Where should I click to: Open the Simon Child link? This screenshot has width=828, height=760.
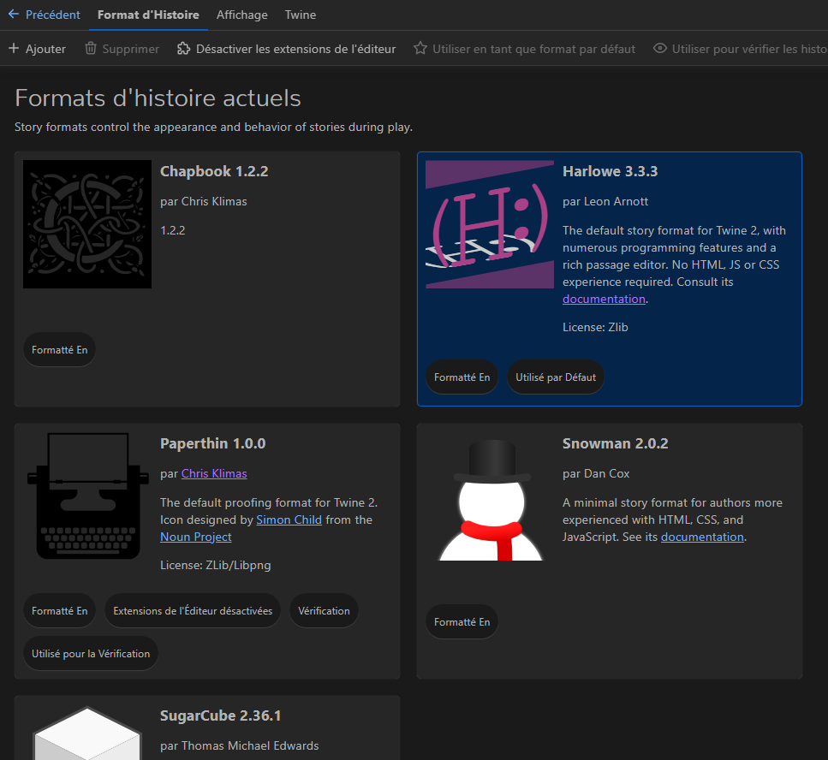point(289,520)
